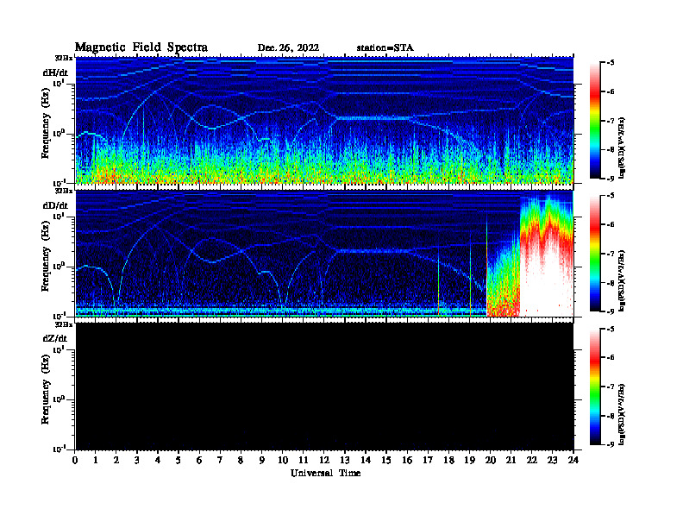Click the dH/dt spectrogram plot area

pos(324,120)
